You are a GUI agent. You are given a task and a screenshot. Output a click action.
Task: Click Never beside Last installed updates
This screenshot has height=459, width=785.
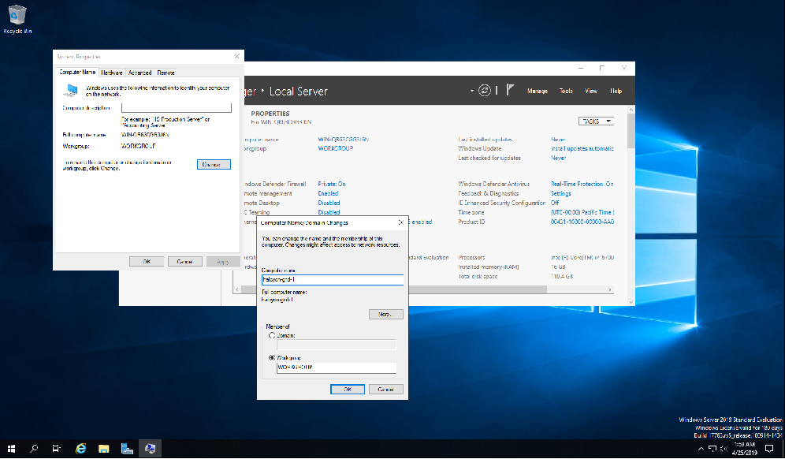pyautogui.click(x=558, y=140)
